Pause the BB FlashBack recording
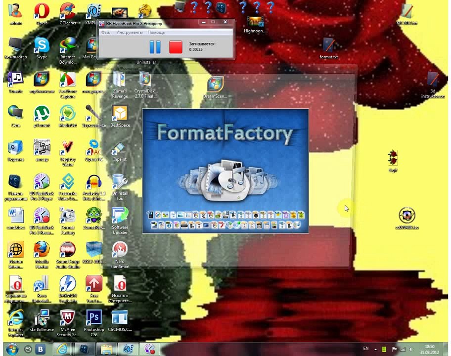 coord(155,47)
